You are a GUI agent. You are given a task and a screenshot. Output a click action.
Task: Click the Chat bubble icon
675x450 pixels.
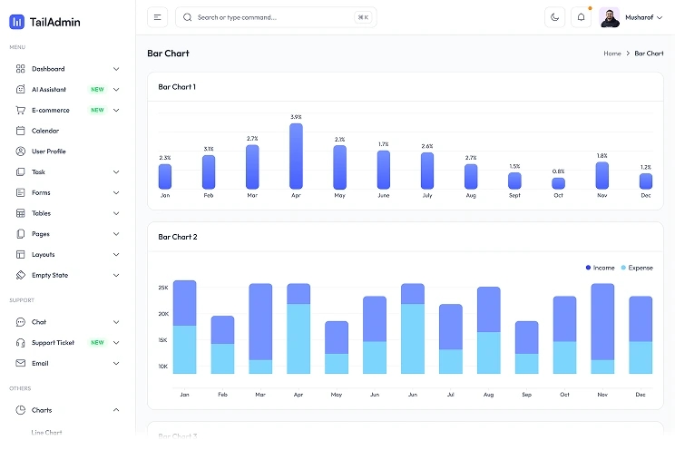[x=20, y=322]
